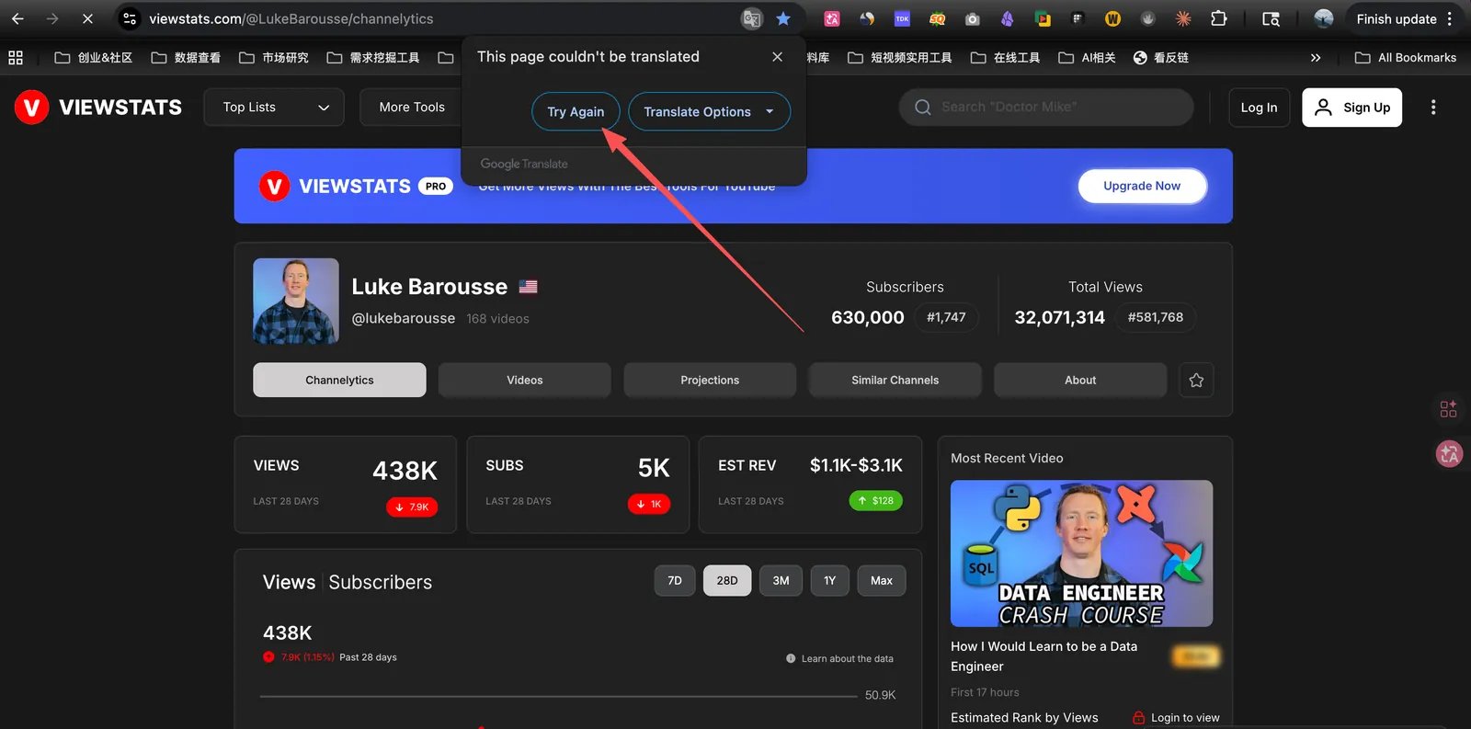Stop loading the page with the X button
This screenshot has width=1471, height=729.
click(87, 18)
